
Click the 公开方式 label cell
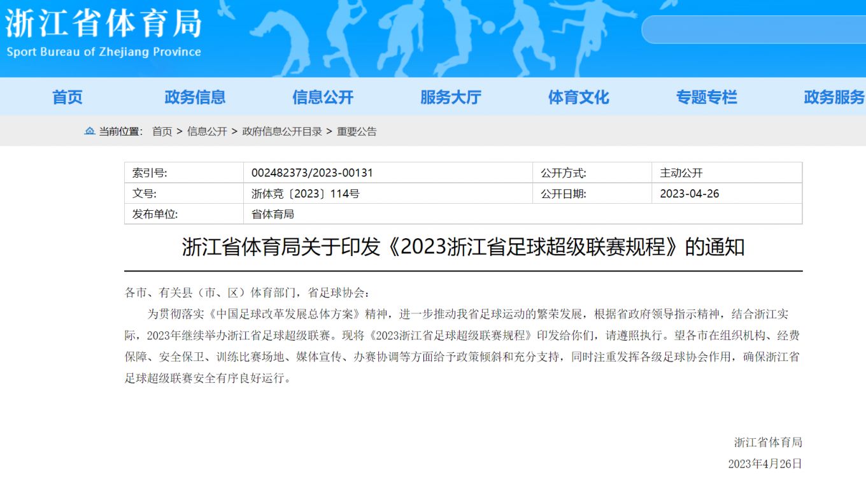pos(592,173)
